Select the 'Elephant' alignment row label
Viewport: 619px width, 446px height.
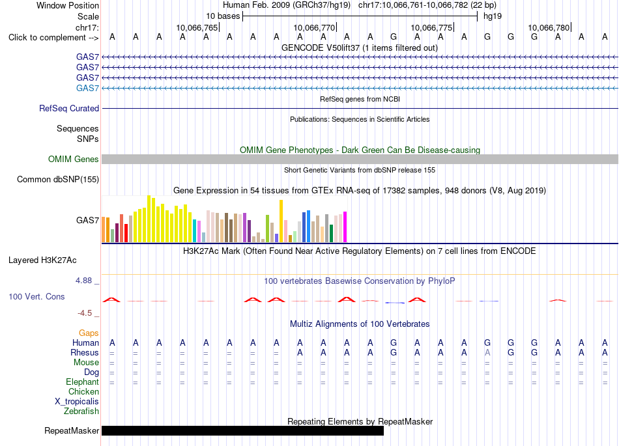tap(83, 382)
